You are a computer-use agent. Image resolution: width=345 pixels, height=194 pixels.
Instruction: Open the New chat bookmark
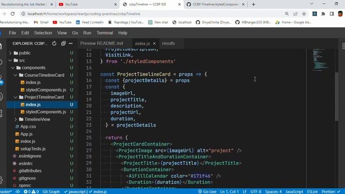158,22
